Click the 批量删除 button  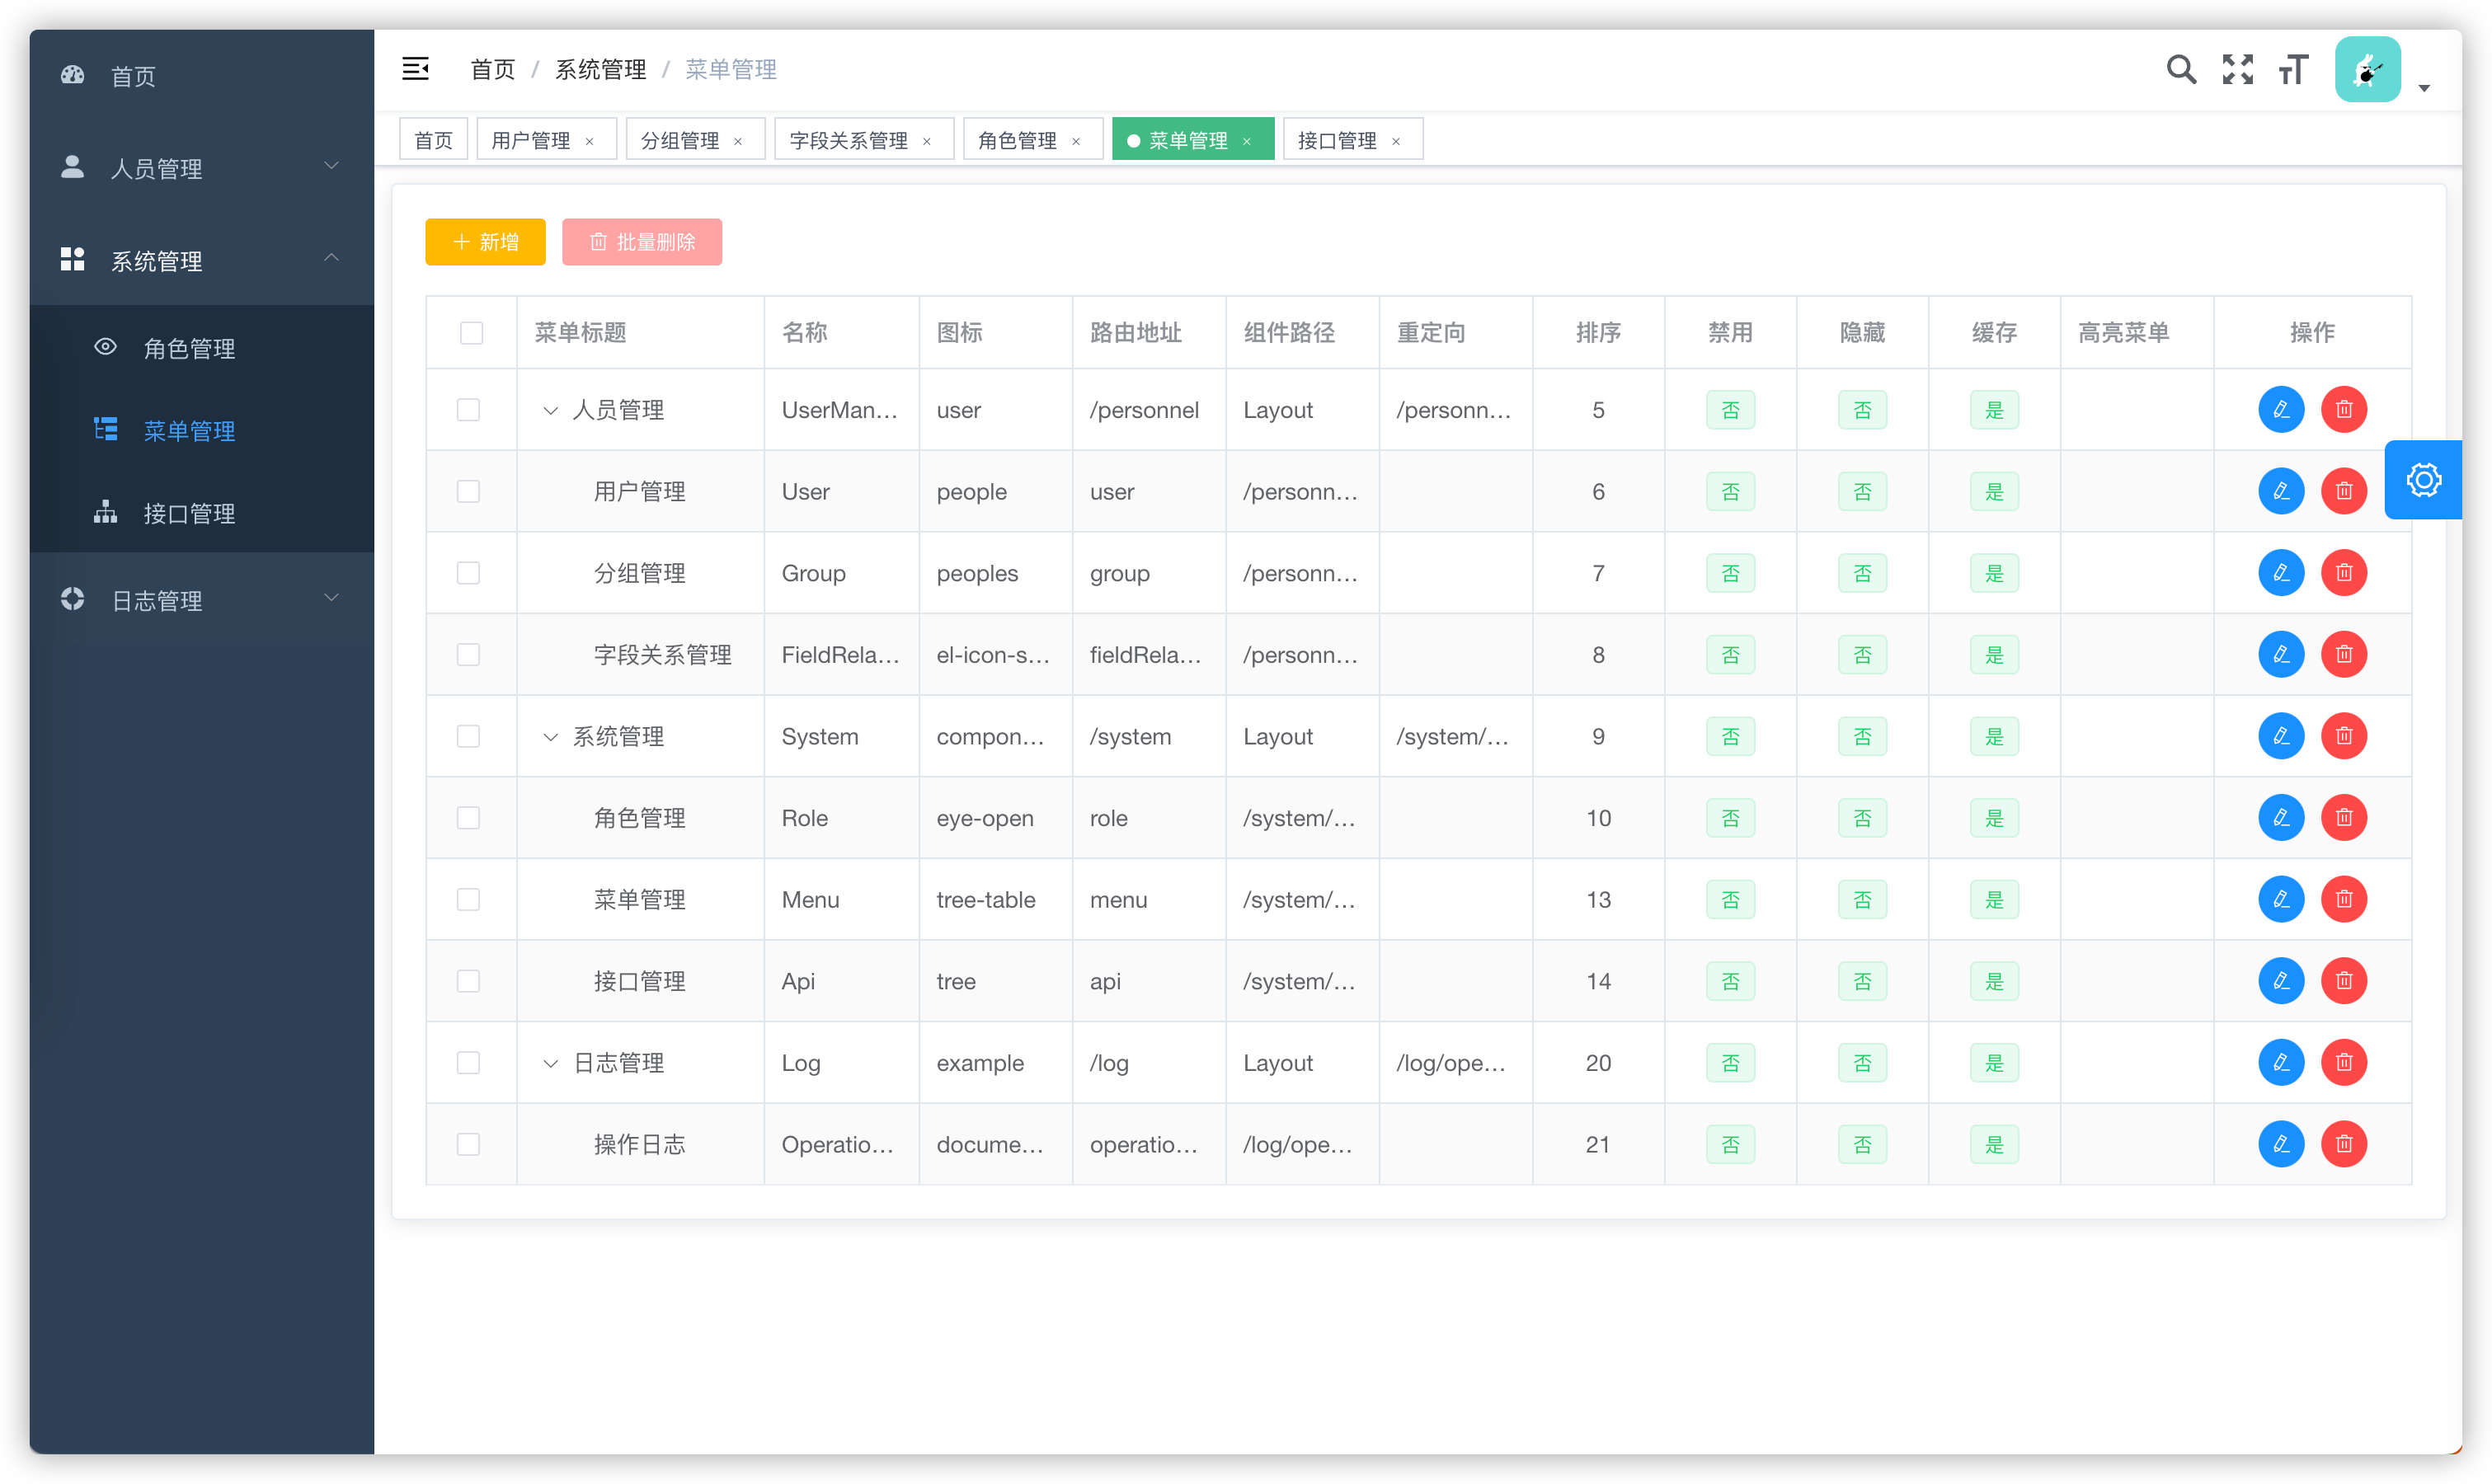[x=641, y=241]
